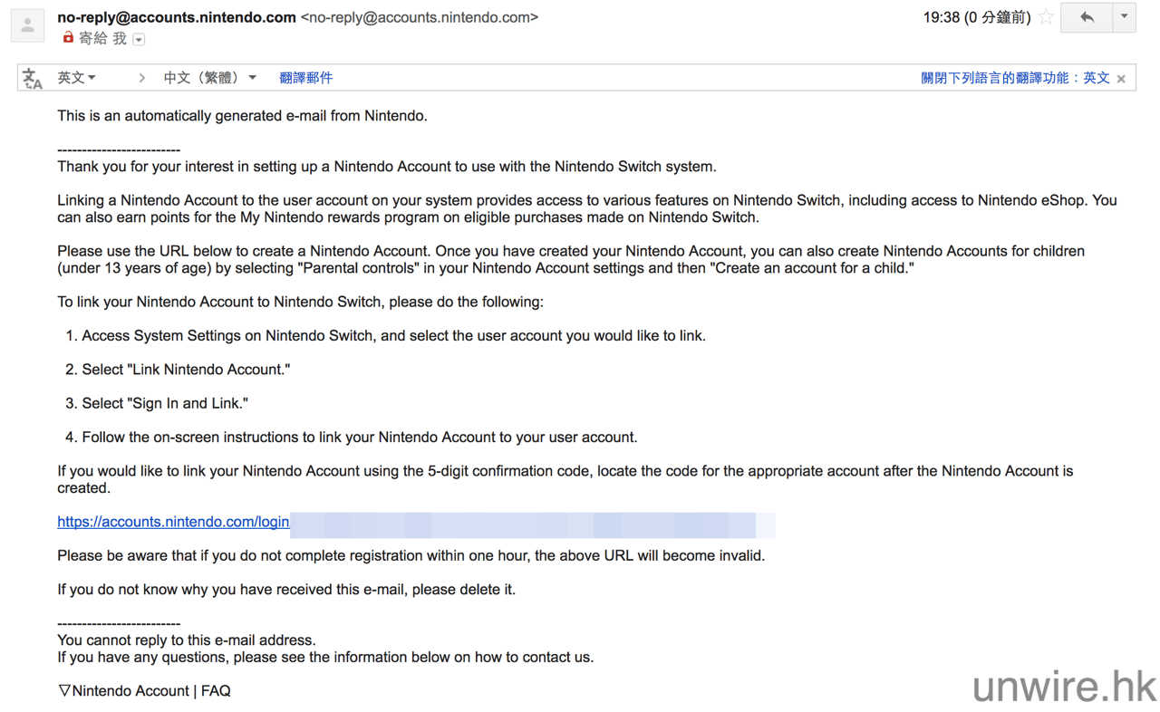Open the 中文（繁體） target language dropdown

[209, 78]
